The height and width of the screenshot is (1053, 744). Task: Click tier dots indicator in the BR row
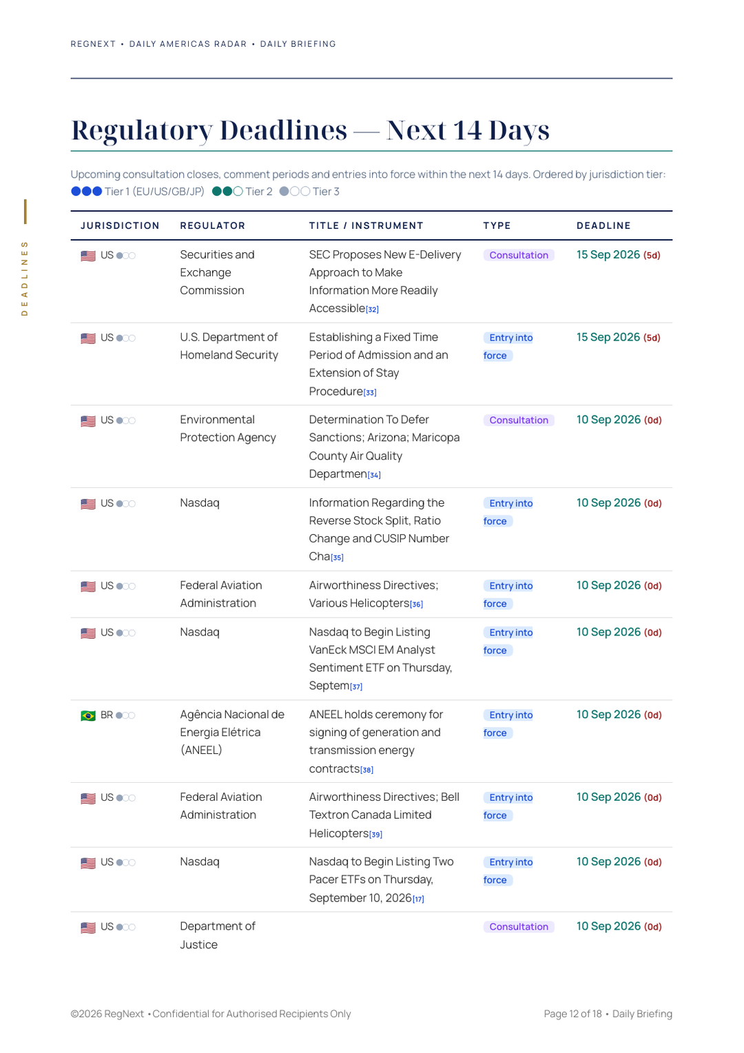pyautogui.click(x=126, y=715)
